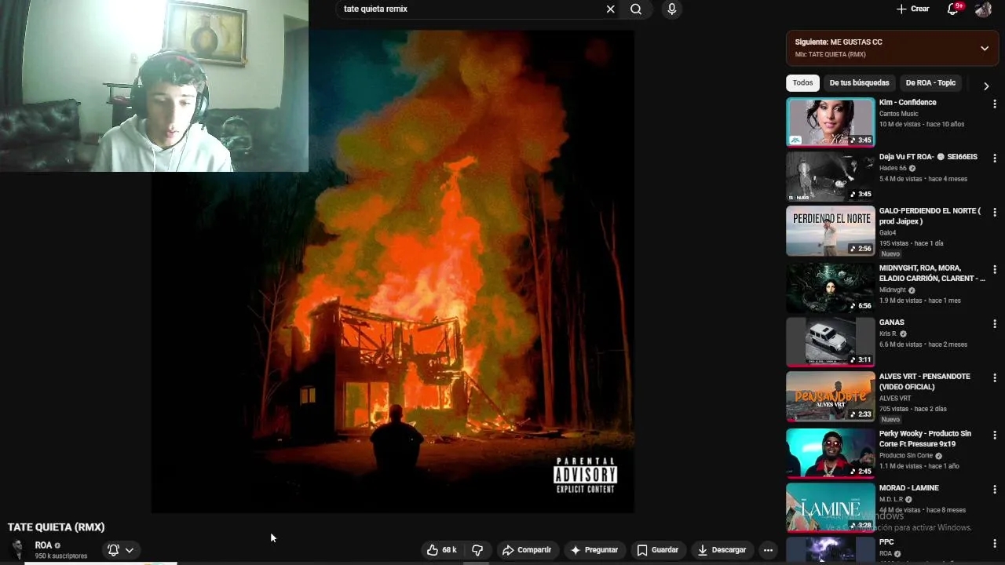1005x565 pixels.
Task: Select De ROA - Topic filter chip
Action: pos(930,83)
